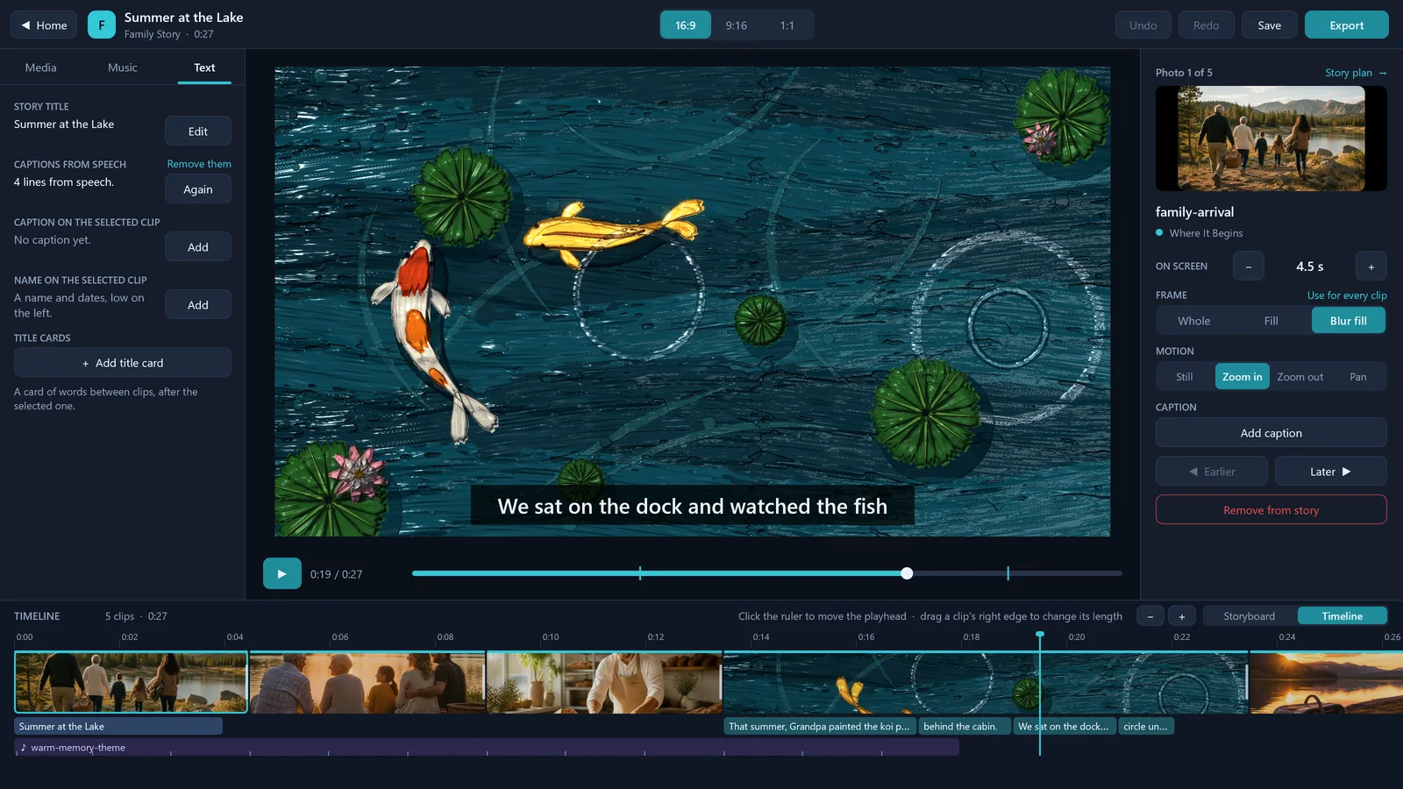This screenshot has height=789, width=1403.
Task: Switch to the 9:16 aspect ratio
Action: tap(736, 25)
